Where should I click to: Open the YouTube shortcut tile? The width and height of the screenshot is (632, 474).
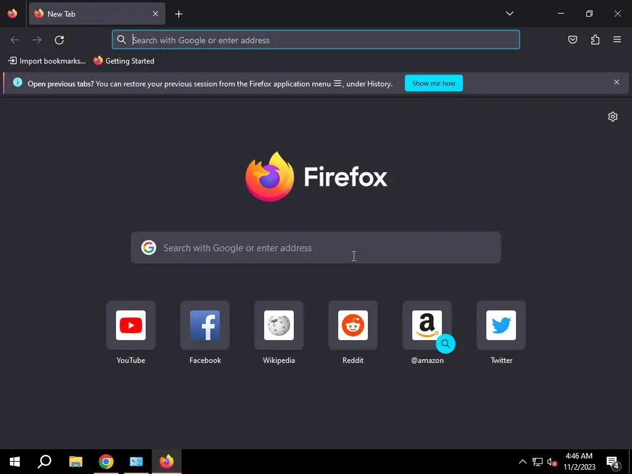[x=131, y=325]
